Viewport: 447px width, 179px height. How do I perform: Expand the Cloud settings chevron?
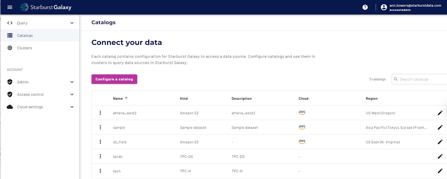tap(72, 107)
